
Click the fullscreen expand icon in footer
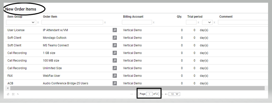point(13,94)
